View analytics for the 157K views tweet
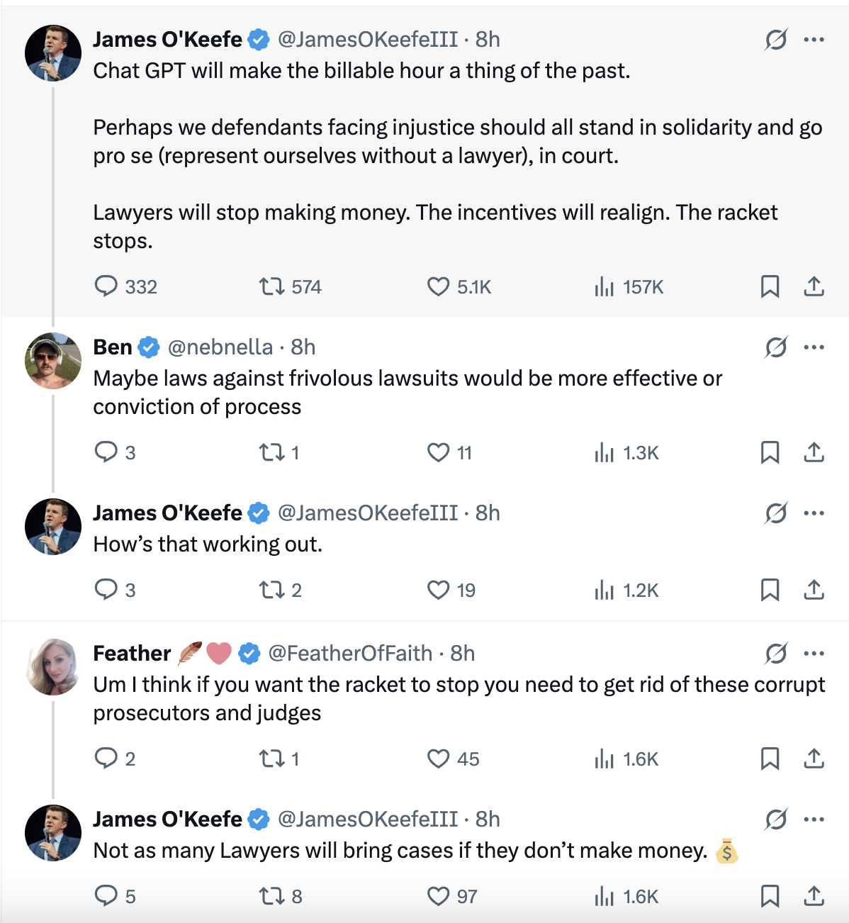 tap(629, 286)
